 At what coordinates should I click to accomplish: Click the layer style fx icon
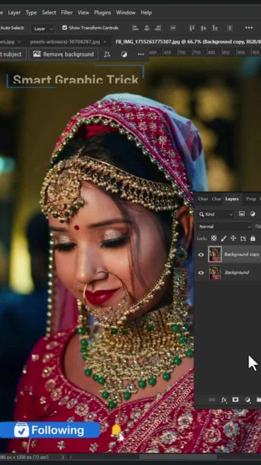click(224, 400)
